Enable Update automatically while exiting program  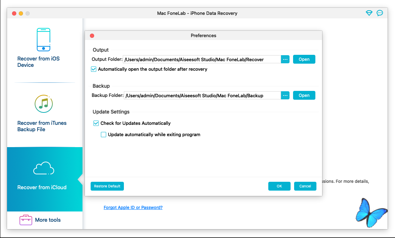coord(104,135)
